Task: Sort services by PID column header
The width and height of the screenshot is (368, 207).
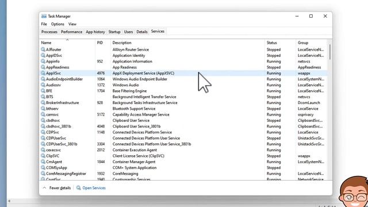Action: click(103, 43)
